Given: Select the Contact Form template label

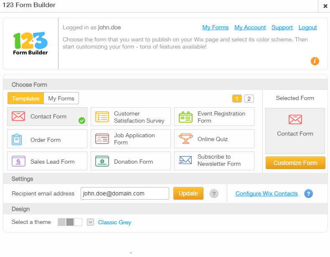Looking at the screenshot, I should pos(48,116).
